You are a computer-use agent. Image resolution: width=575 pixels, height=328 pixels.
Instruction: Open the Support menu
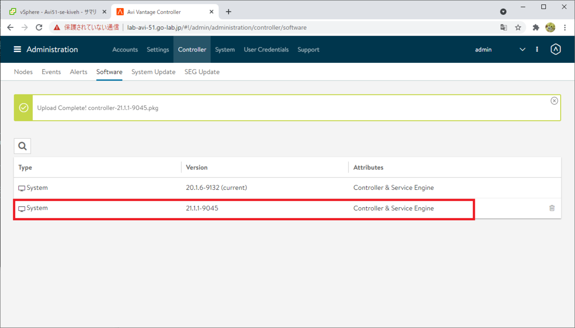coord(309,49)
